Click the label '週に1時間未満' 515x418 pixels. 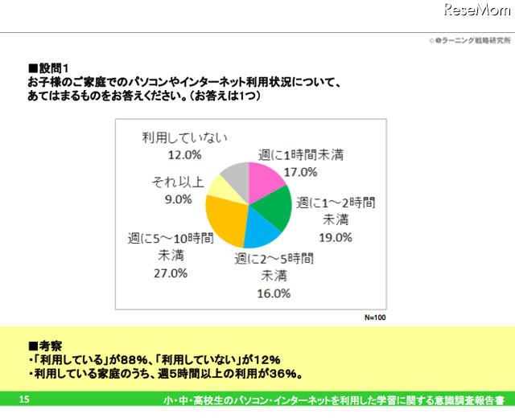(301, 155)
